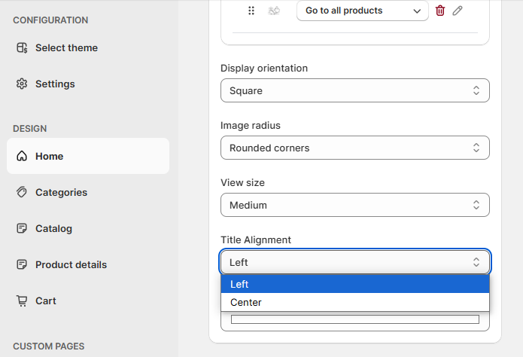
Task: Navigate to Categories design page
Action: 88,192
